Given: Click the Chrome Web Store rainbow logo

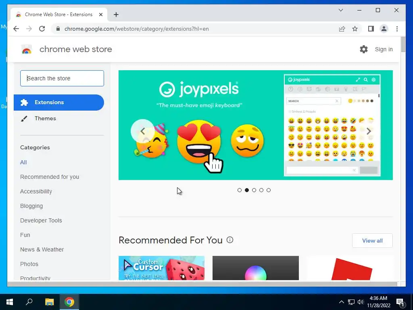Looking at the screenshot, I should point(27,49).
